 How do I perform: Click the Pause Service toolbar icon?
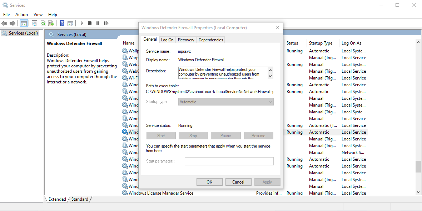click(x=98, y=24)
